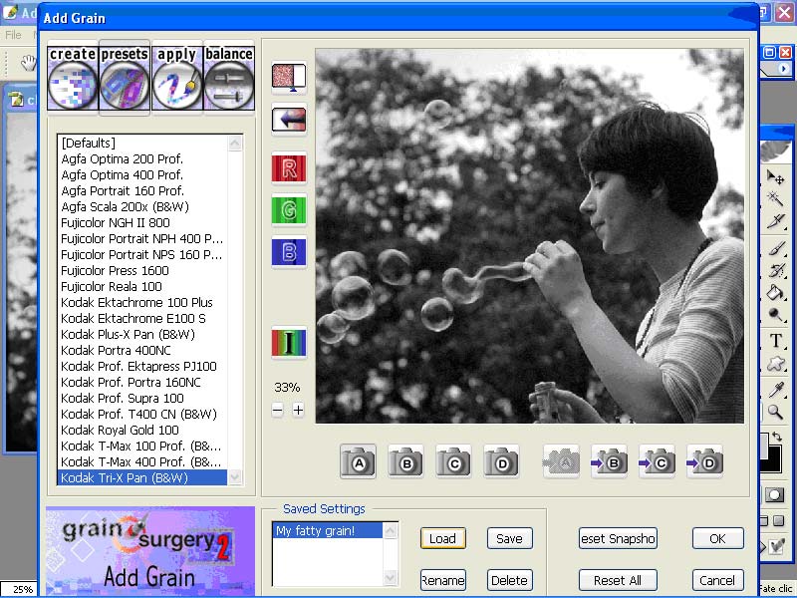Store settings into snapshot B

click(609, 461)
